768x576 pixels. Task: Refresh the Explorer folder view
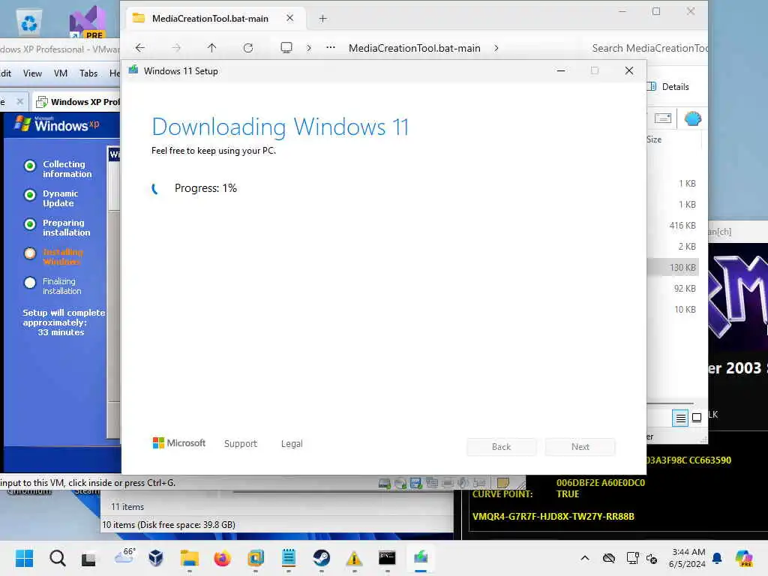coord(248,47)
